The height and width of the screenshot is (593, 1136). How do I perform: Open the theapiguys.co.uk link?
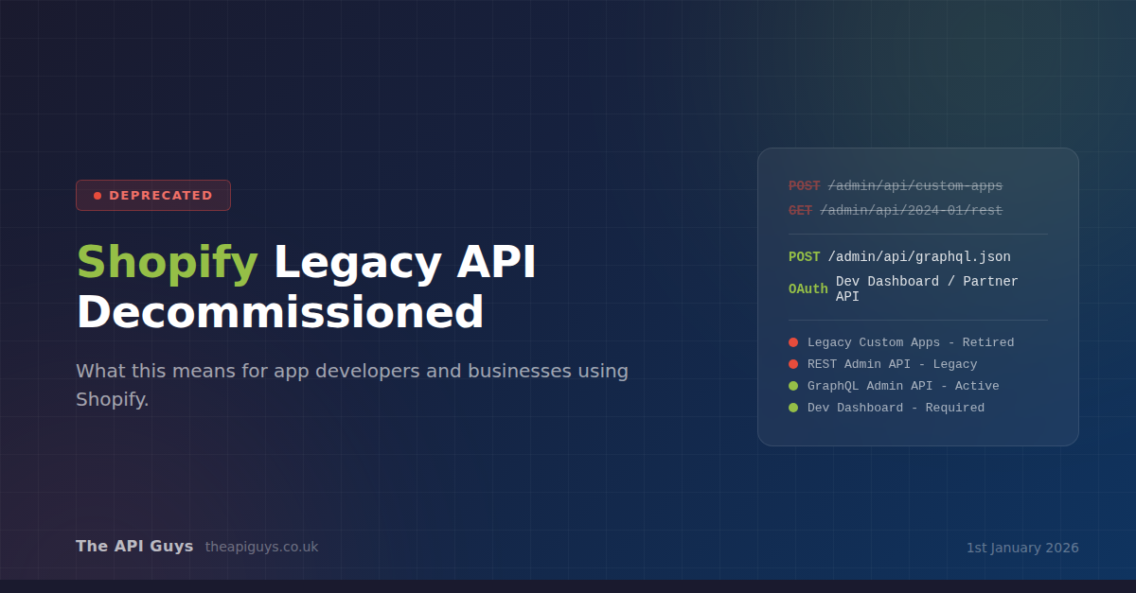click(261, 547)
